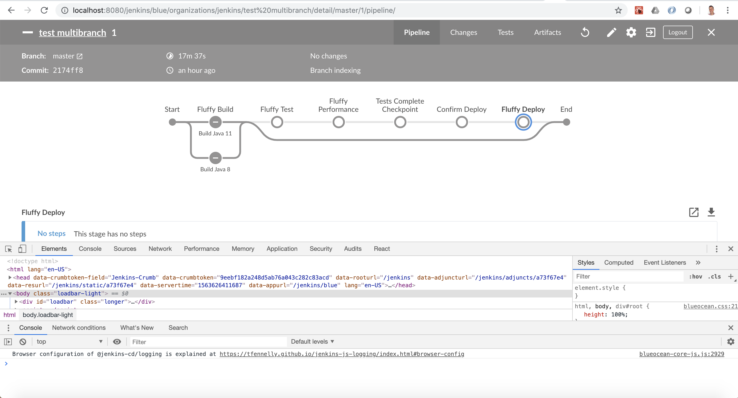
Task: Open Fluffy Deploy log in new window
Action: click(x=694, y=212)
